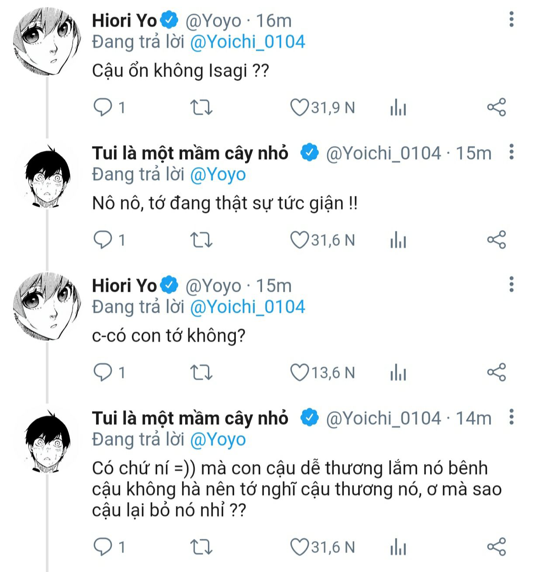Viewport: 539px width, 572px height.
Task: Open "Tui là một mầm cây nhỏ" 15m avatar
Action: coord(47,176)
